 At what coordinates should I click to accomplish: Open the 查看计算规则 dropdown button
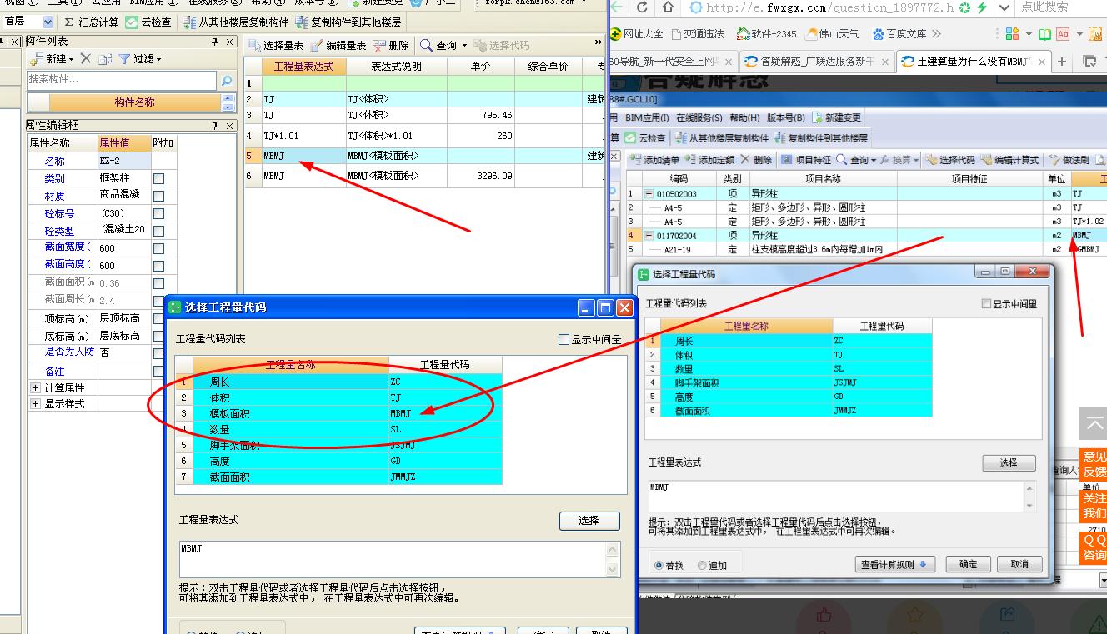895,564
